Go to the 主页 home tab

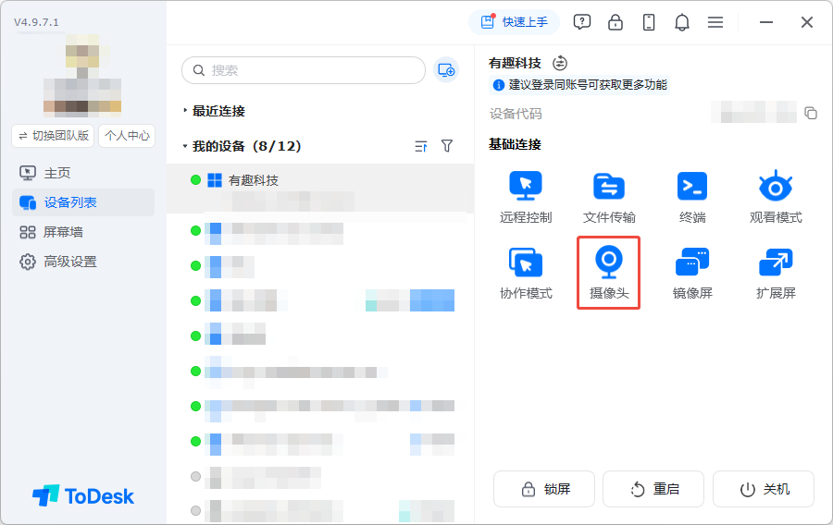tap(83, 173)
